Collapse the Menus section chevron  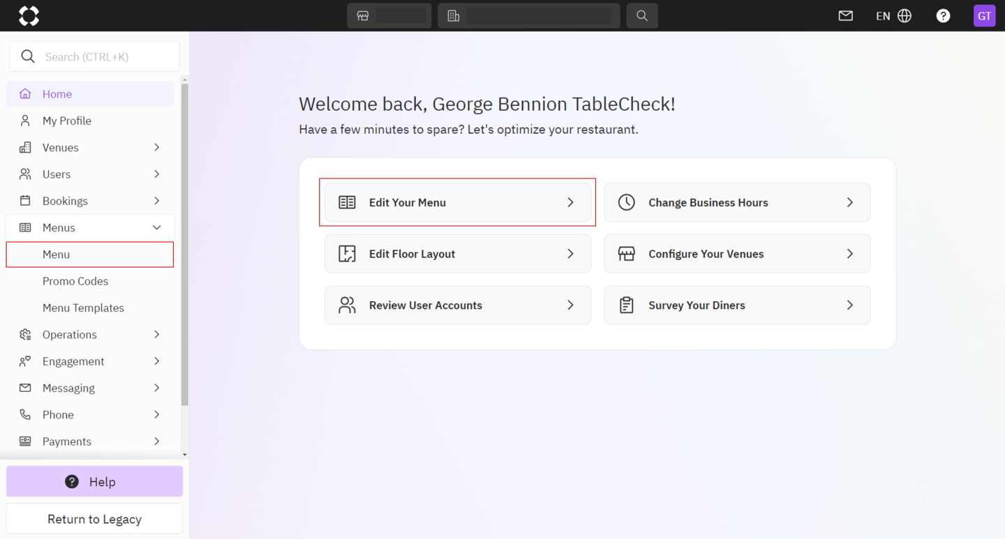coord(156,227)
